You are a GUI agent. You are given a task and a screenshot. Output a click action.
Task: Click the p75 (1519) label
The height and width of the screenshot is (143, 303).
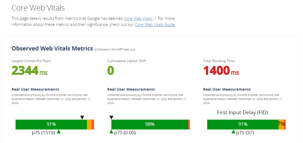[43, 133]
